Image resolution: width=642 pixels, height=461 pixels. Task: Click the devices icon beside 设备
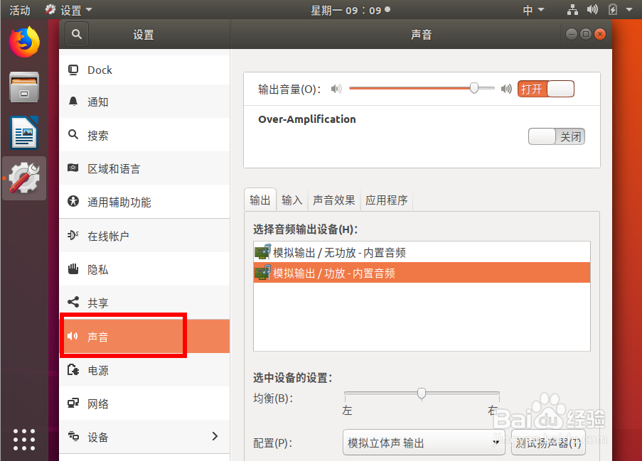point(73,436)
